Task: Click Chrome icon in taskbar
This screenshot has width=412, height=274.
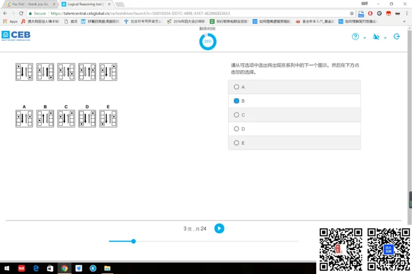Action: click(x=64, y=268)
